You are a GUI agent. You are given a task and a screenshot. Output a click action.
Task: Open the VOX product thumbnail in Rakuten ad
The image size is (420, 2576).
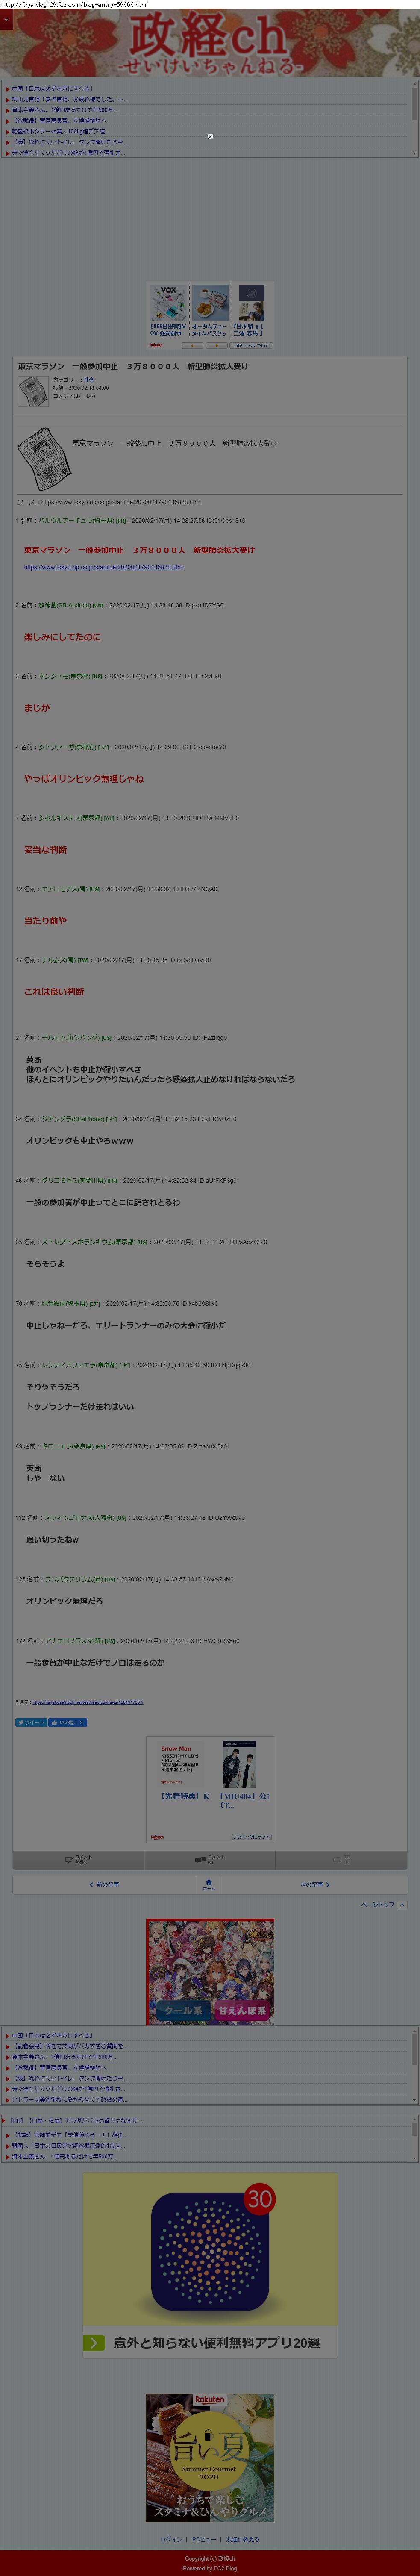168,303
